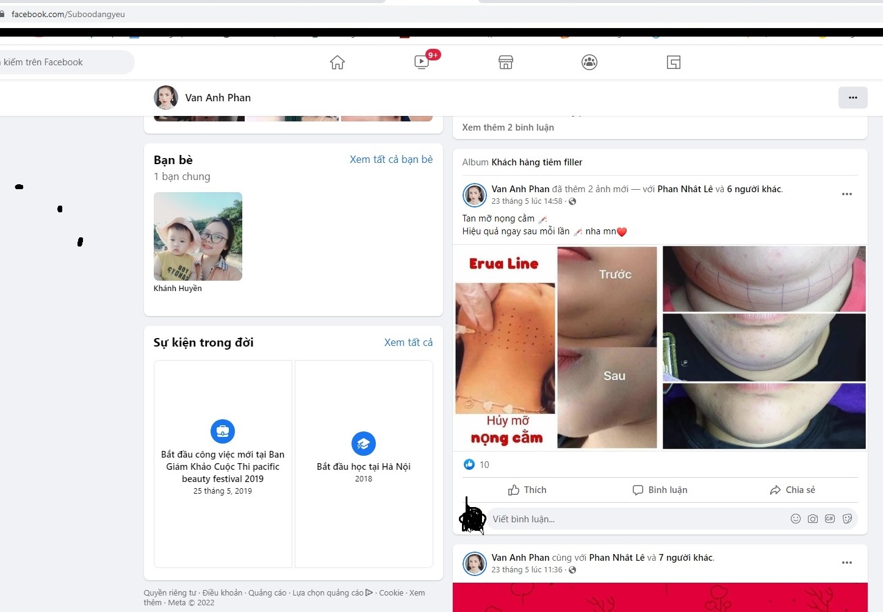Expand Xem thêm 2 bình luận
This screenshot has height=612, width=883.
coord(508,128)
